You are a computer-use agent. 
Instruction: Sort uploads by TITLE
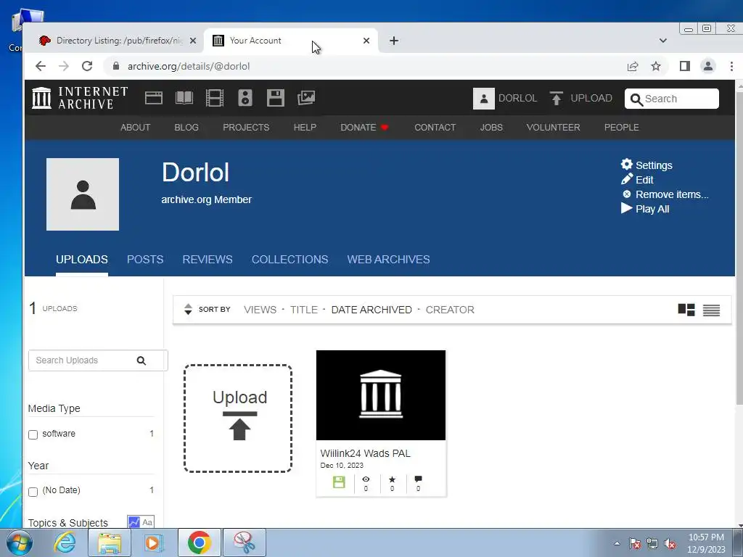[304, 310]
